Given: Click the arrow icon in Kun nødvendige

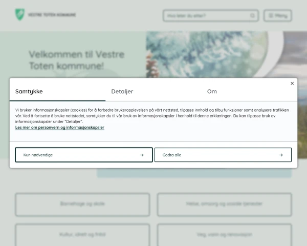Looking at the screenshot, I should pyautogui.click(x=142, y=155).
